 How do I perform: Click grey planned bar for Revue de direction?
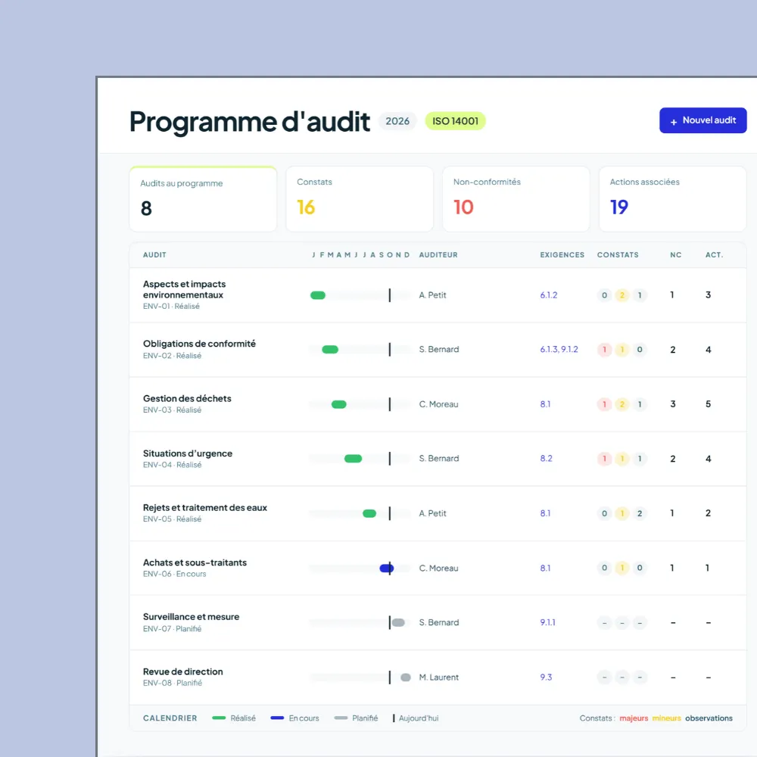point(406,678)
